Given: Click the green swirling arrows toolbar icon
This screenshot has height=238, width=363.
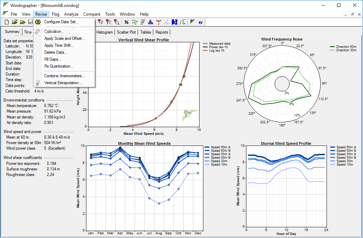Looking at the screenshot, I should pyautogui.click(x=135, y=22).
